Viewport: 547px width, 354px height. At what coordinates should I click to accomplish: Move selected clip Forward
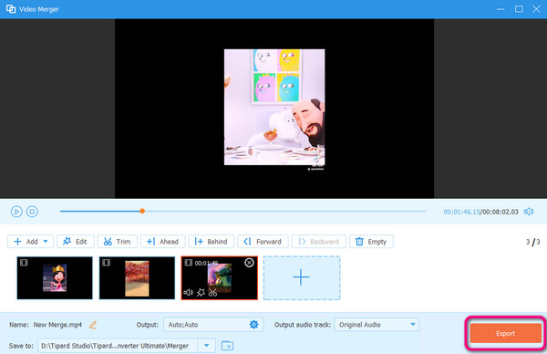(x=263, y=242)
